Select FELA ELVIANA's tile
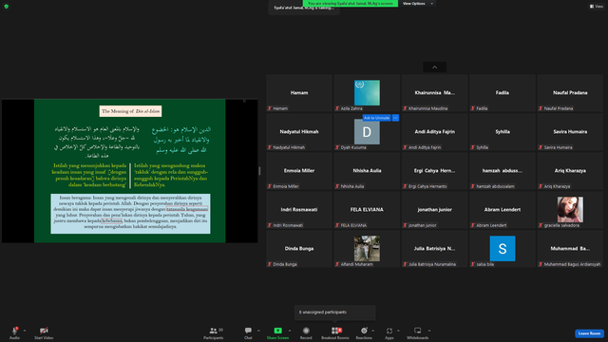This screenshot has height=342, width=608. pyautogui.click(x=367, y=210)
